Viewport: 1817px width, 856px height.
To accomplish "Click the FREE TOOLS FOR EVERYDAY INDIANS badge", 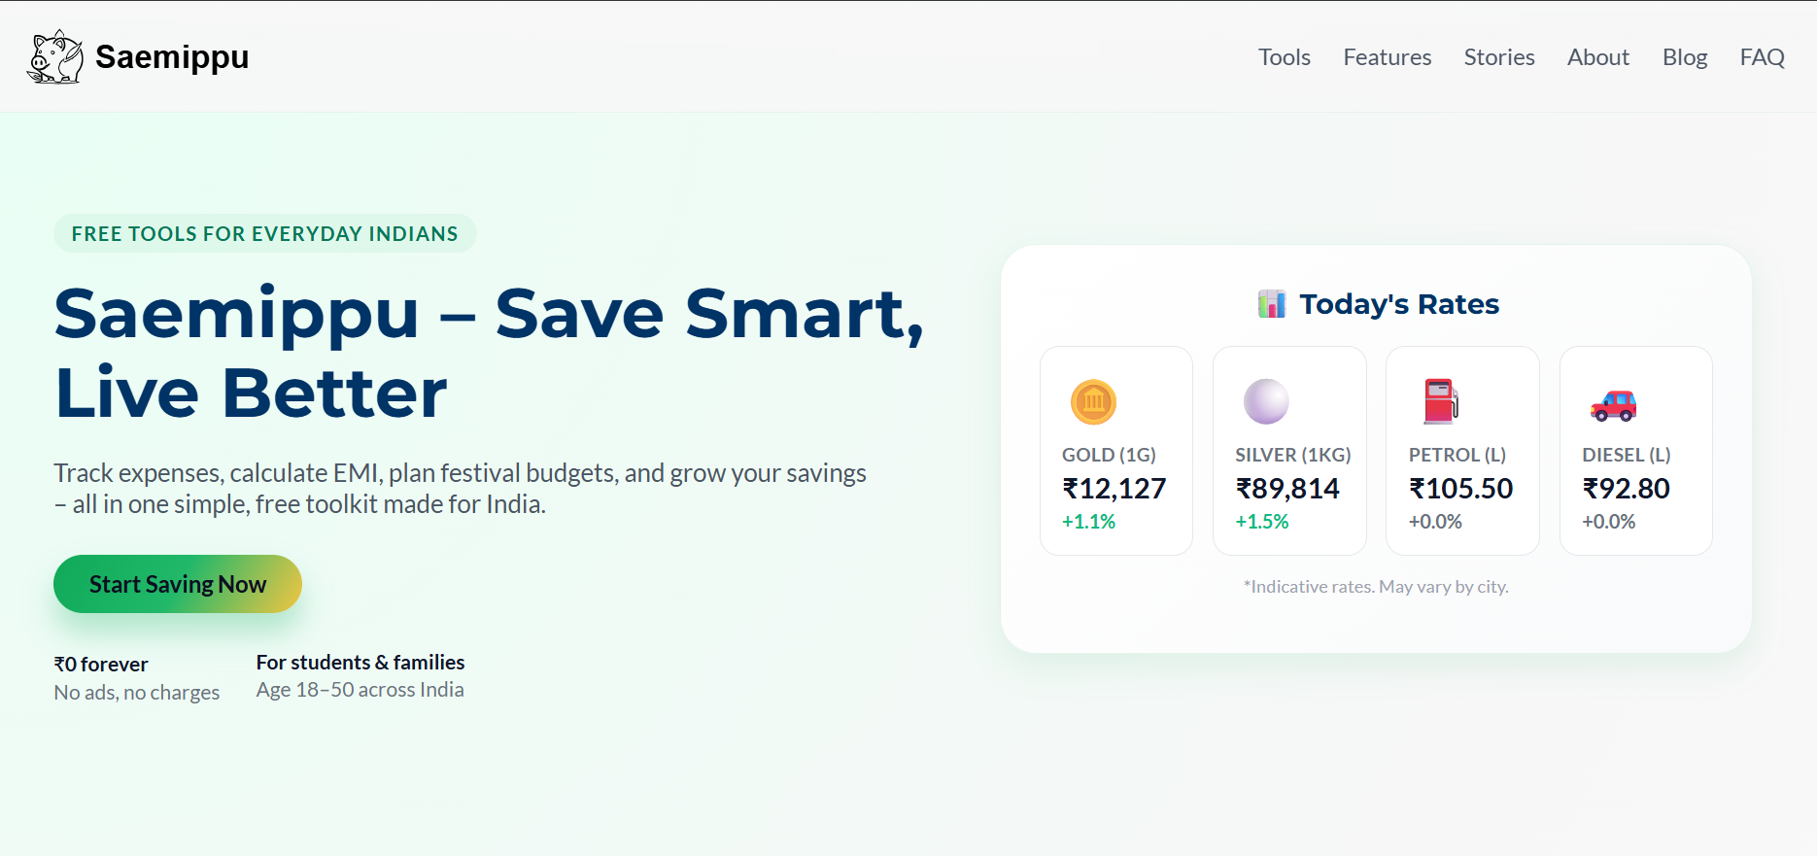I will click(x=264, y=233).
